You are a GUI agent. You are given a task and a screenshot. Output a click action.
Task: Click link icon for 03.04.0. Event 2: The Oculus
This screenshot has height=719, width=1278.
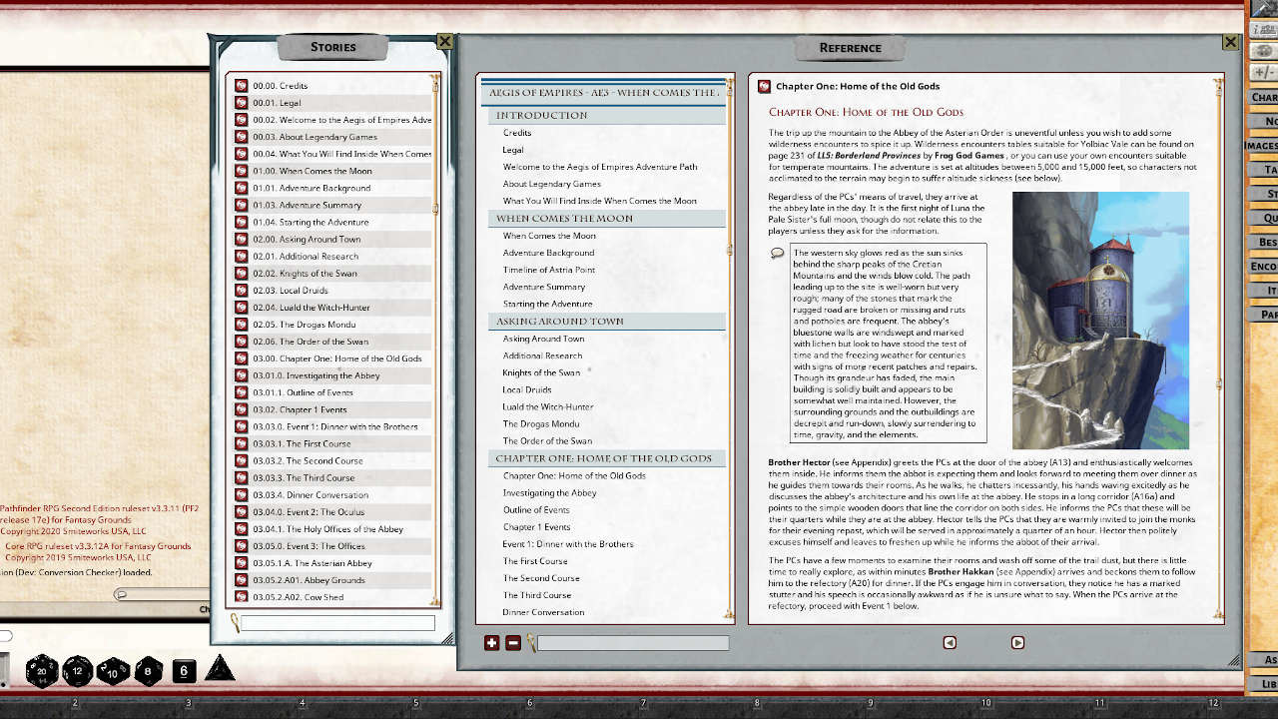242,511
